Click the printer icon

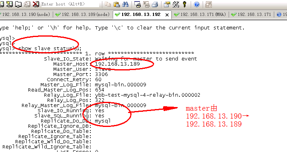[155, 4]
